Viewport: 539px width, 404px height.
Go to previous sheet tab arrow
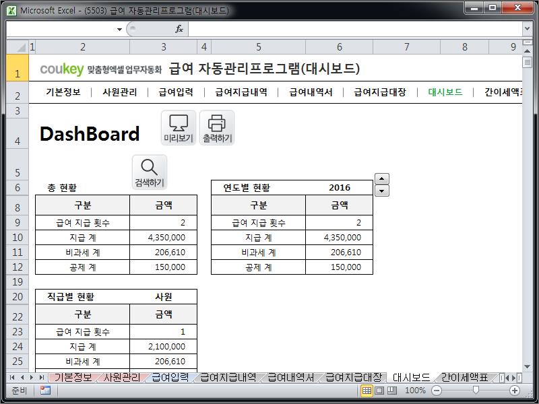22,378
